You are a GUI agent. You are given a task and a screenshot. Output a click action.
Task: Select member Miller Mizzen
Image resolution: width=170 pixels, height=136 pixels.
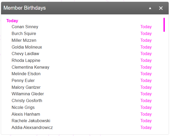[x=24, y=40]
